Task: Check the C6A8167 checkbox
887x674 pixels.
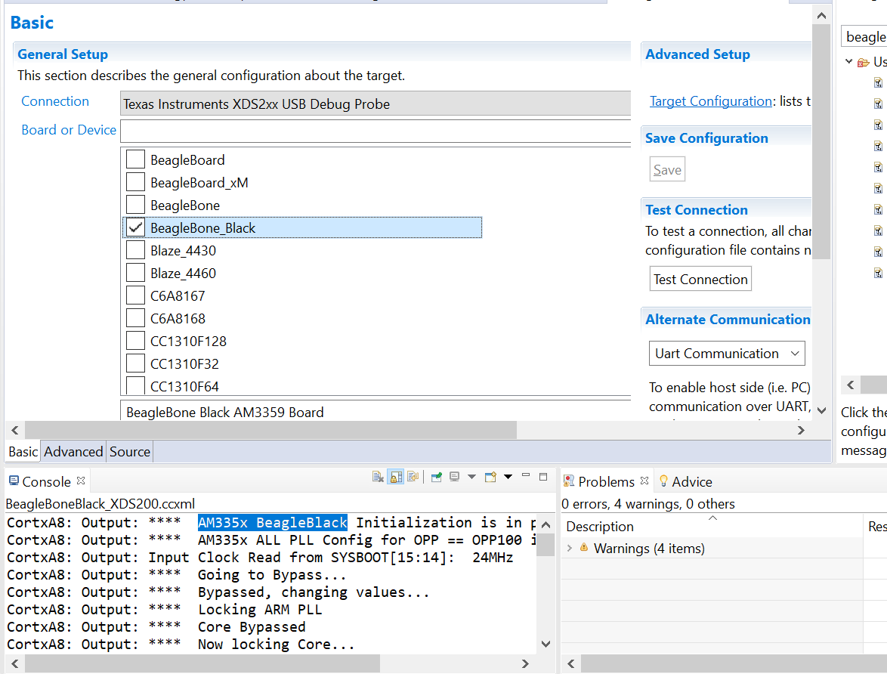Action: coord(136,295)
